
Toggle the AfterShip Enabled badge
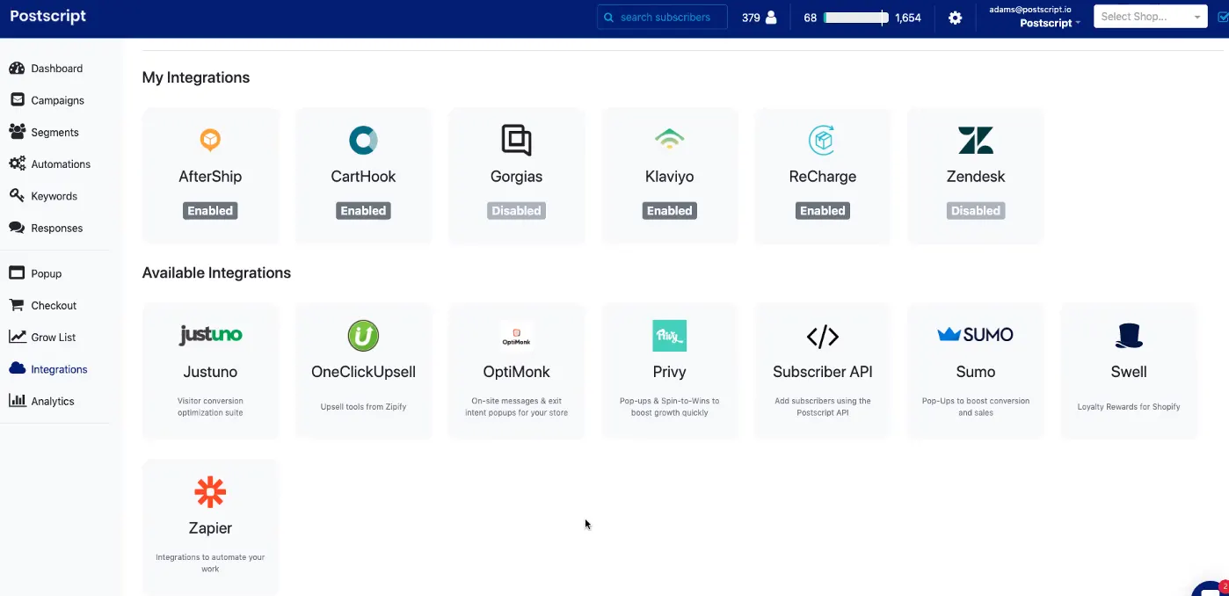coord(210,211)
